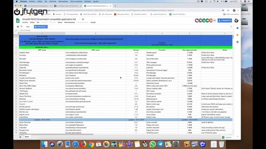This screenshot has width=266, height=149.
Task: Open the zoom level dropdown
Action: coord(29,26)
